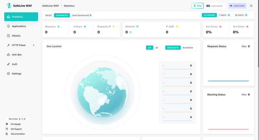Click the user icon beside Requests

point(59,26)
